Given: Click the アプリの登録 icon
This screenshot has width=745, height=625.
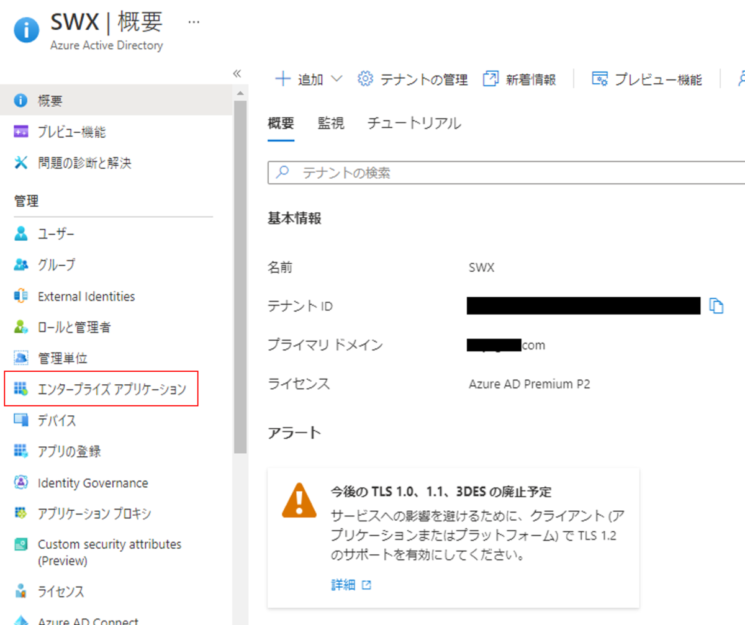Looking at the screenshot, I should [21, 451].
